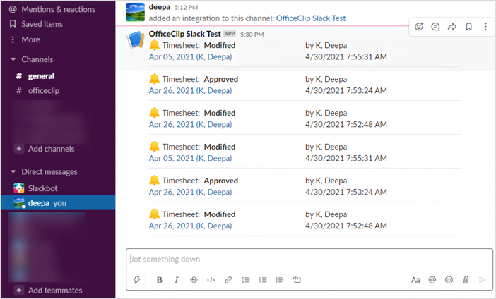This screenshot has height=299, width=496.
Task: Click the 5:12 PM message timestamp
Action: [x=187, y=7]
